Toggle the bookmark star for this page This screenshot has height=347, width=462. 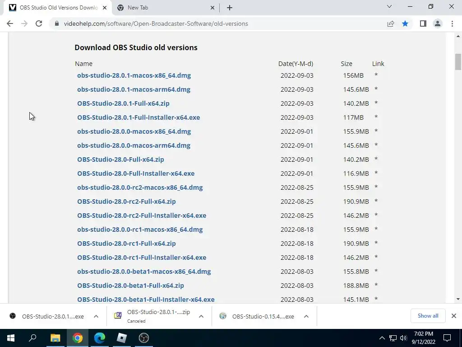click(405, 23)
